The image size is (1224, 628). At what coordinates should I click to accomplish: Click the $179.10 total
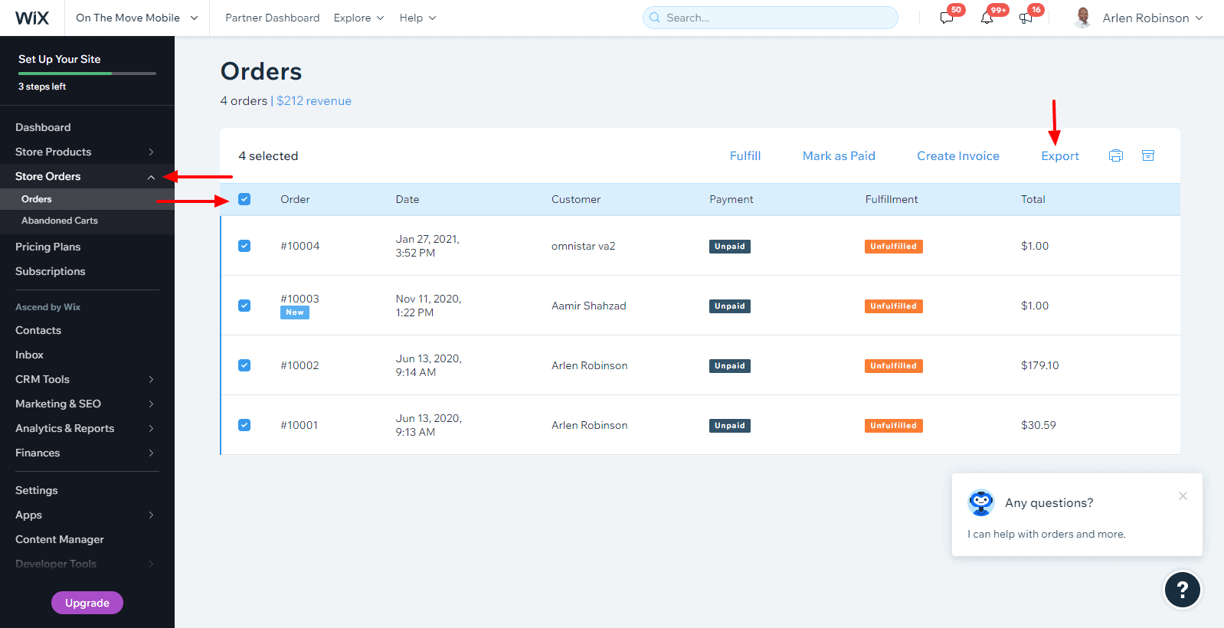(x=1040, y=365)
